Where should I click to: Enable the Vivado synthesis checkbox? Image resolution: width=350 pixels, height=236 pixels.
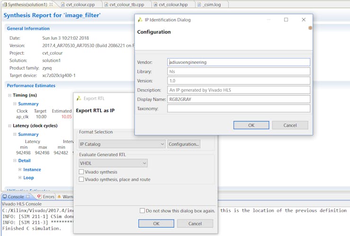click(81, 172)
